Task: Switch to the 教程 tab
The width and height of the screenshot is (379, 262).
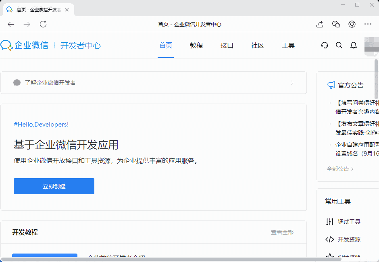Action: pos(196,45)
